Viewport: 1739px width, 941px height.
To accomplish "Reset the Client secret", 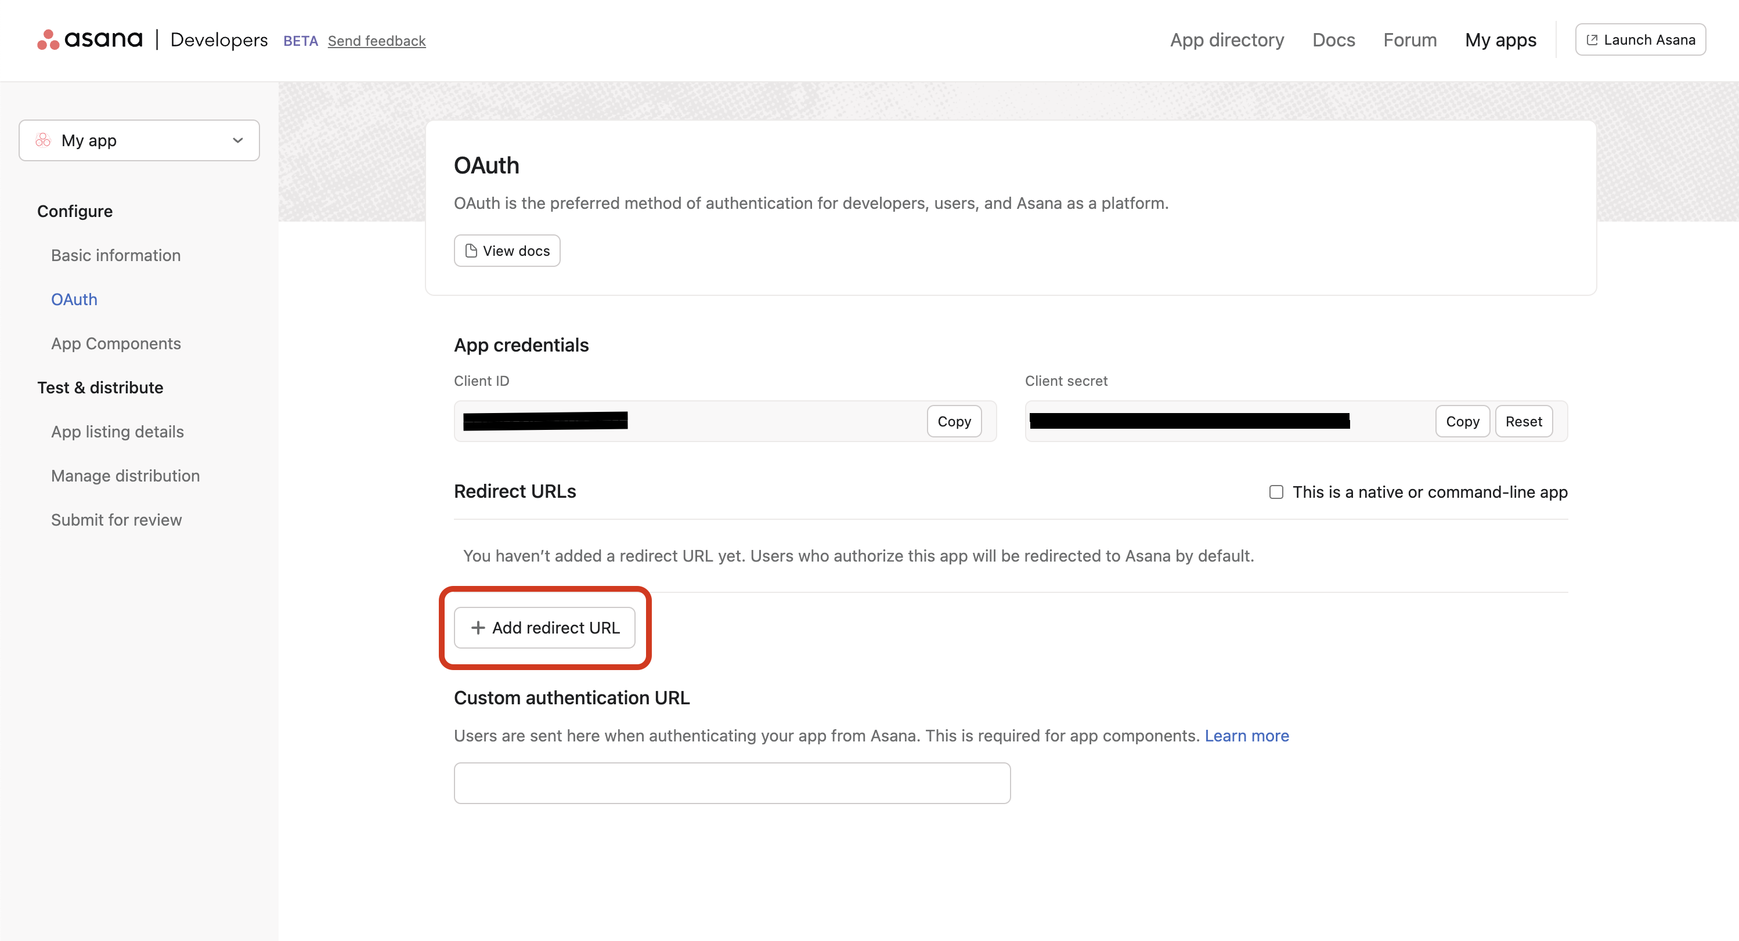I will [x=1523, y=422].
